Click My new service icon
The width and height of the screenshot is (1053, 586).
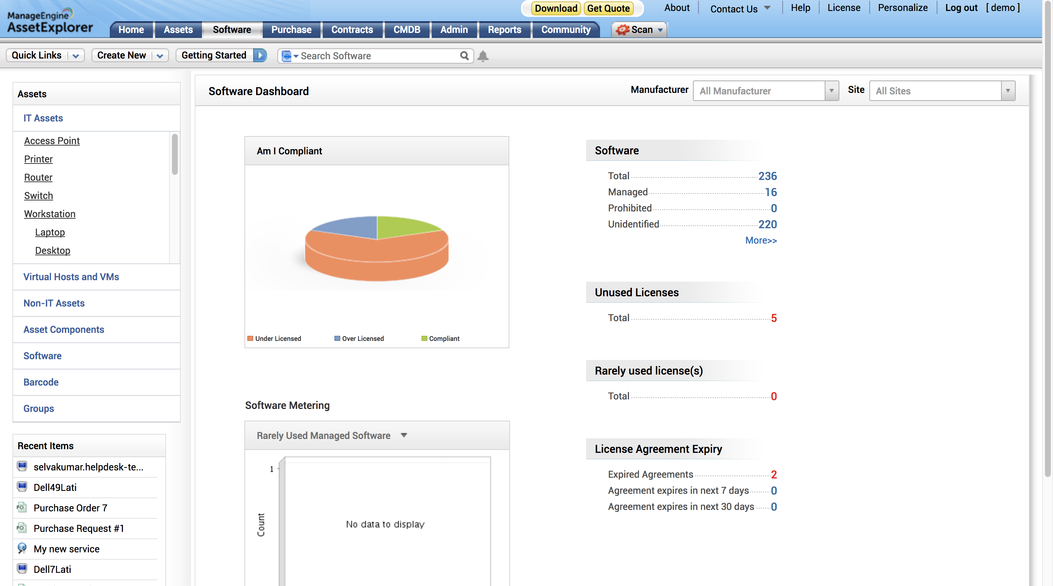pyautogui.click(x=22, y=548)
